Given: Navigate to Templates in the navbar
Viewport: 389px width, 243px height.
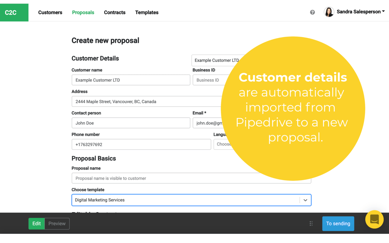Looking at the screenshot, I should pyautogui.click(x=147, y=12).
